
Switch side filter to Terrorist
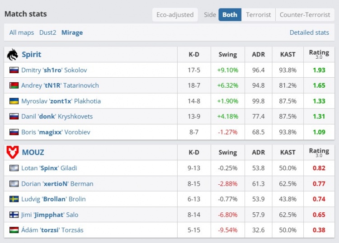(258, 14)
